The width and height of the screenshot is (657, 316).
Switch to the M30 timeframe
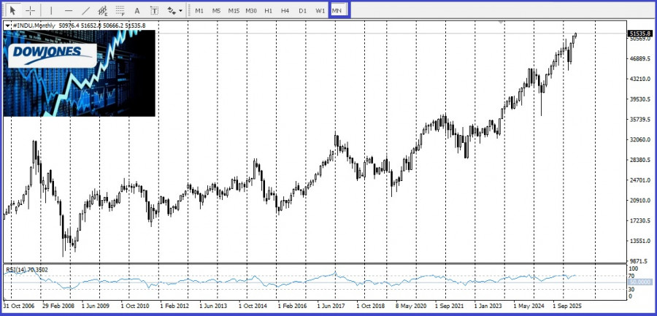click(251, 11)
